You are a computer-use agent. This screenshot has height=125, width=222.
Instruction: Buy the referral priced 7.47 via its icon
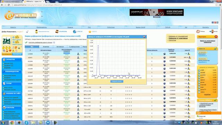(189, 54)
